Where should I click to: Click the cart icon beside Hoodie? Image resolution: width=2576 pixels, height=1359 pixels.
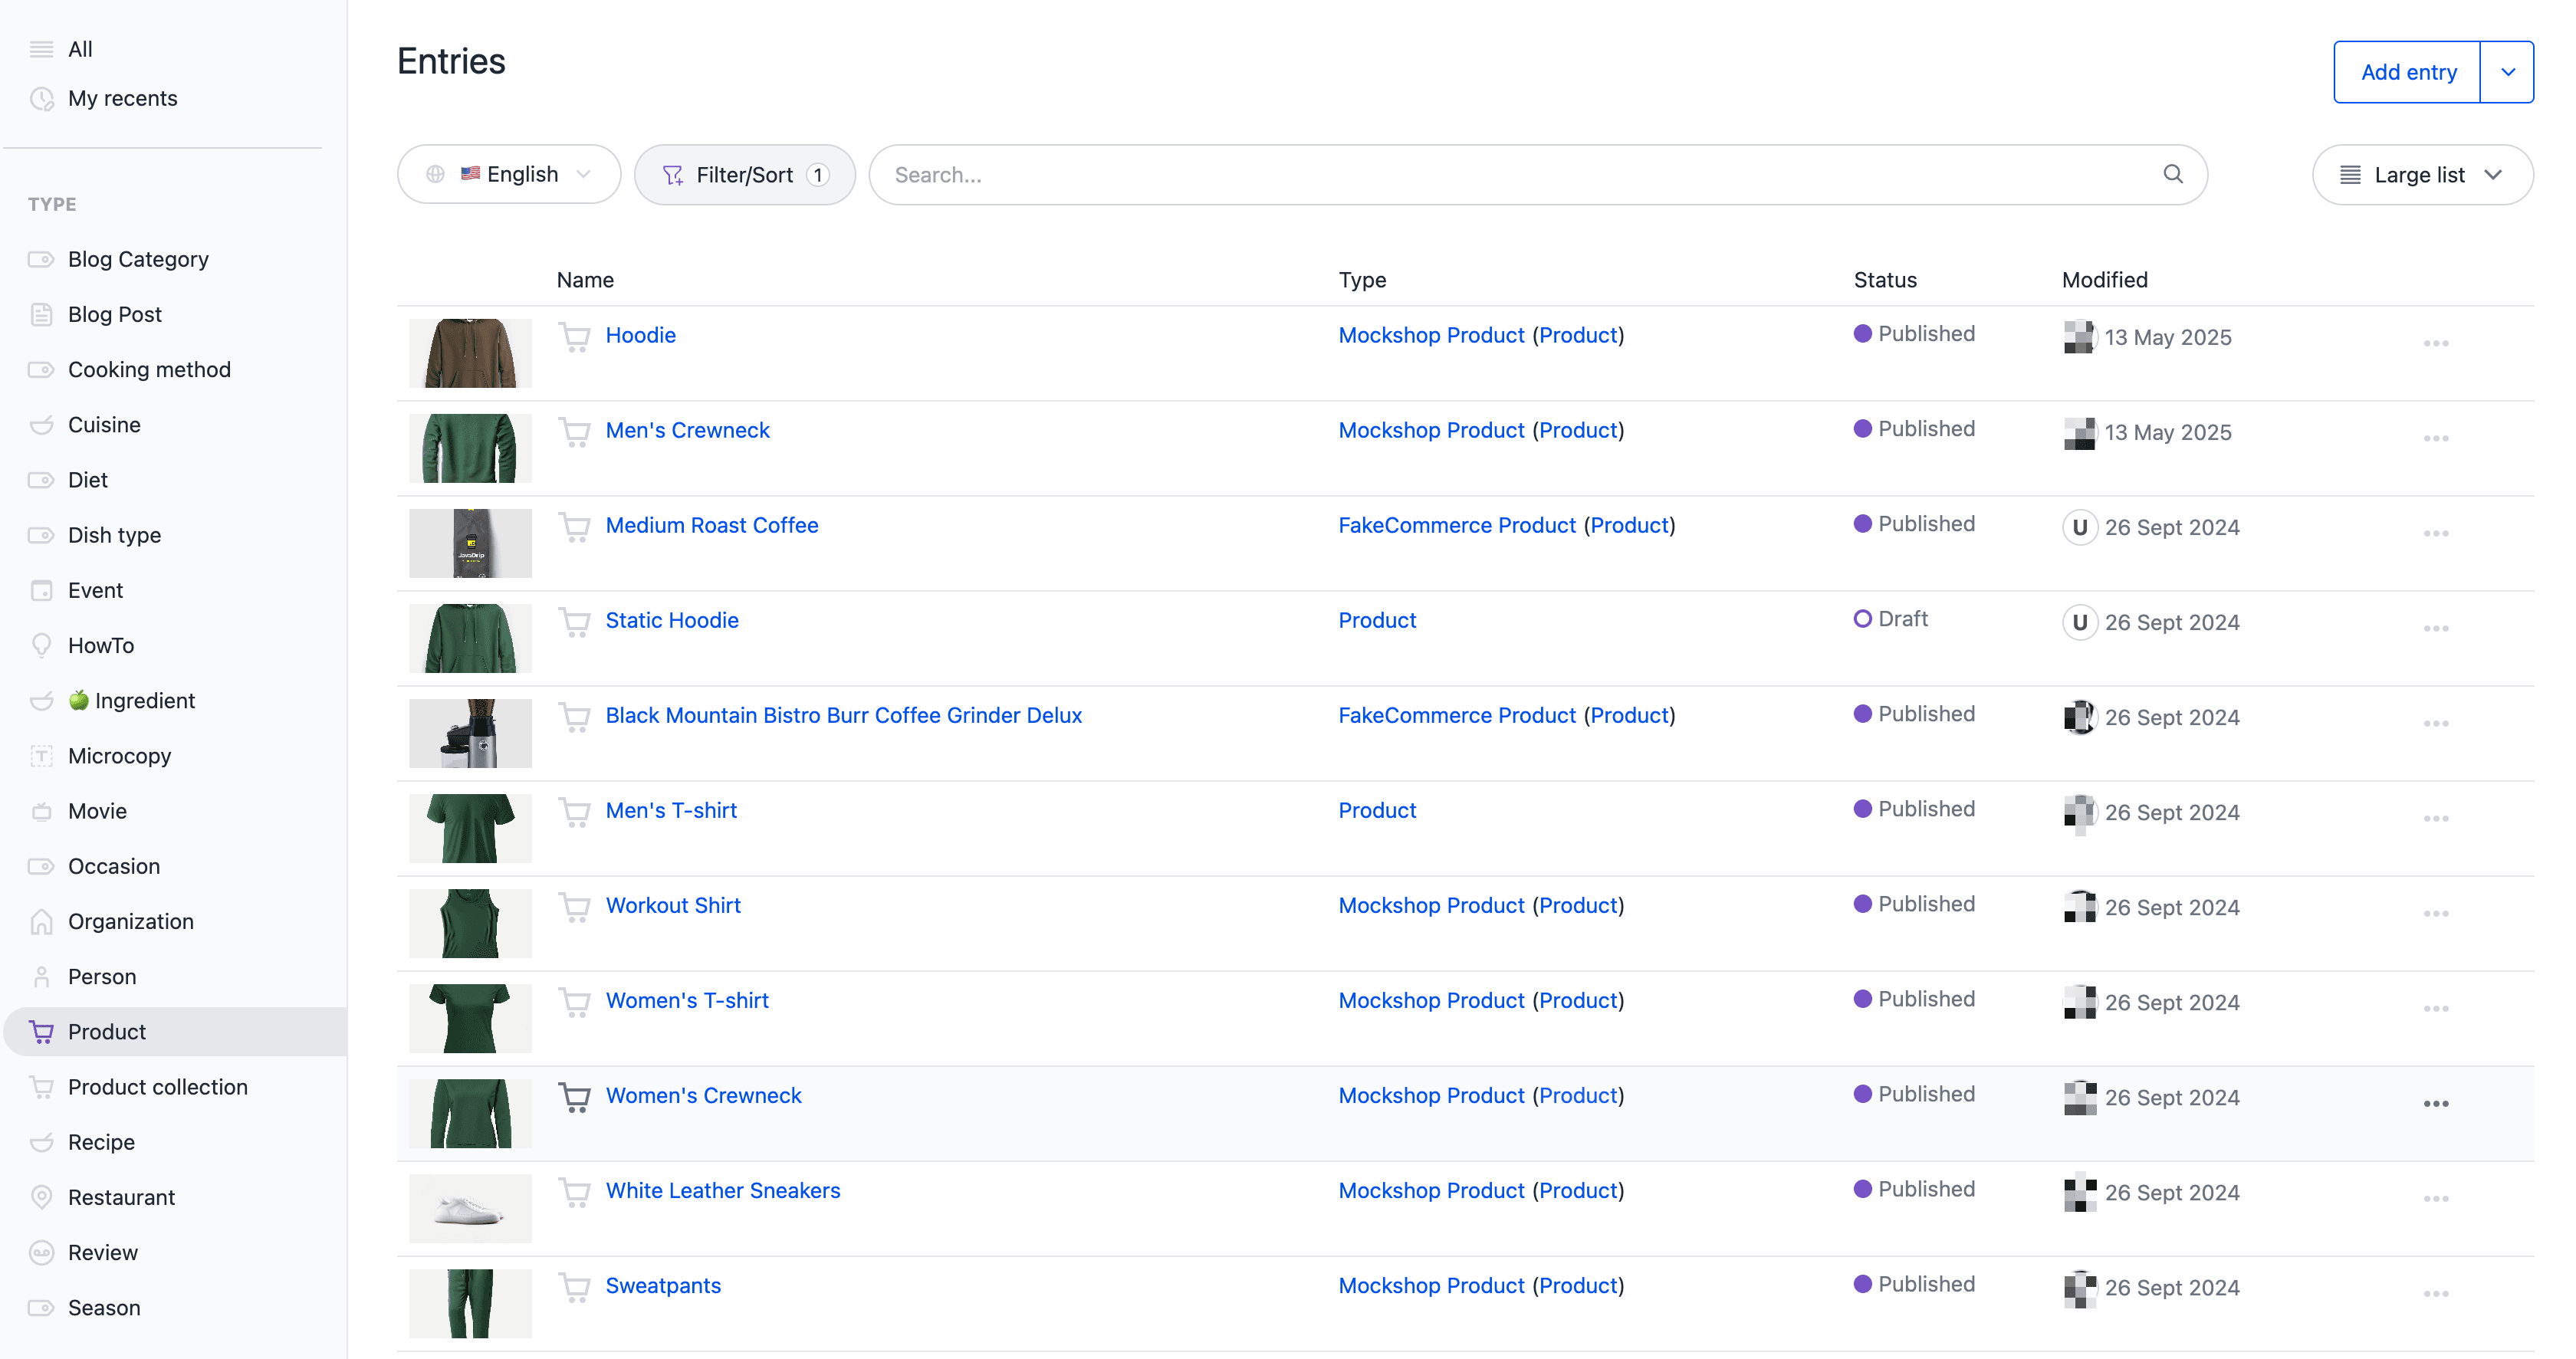click(574, 337)
